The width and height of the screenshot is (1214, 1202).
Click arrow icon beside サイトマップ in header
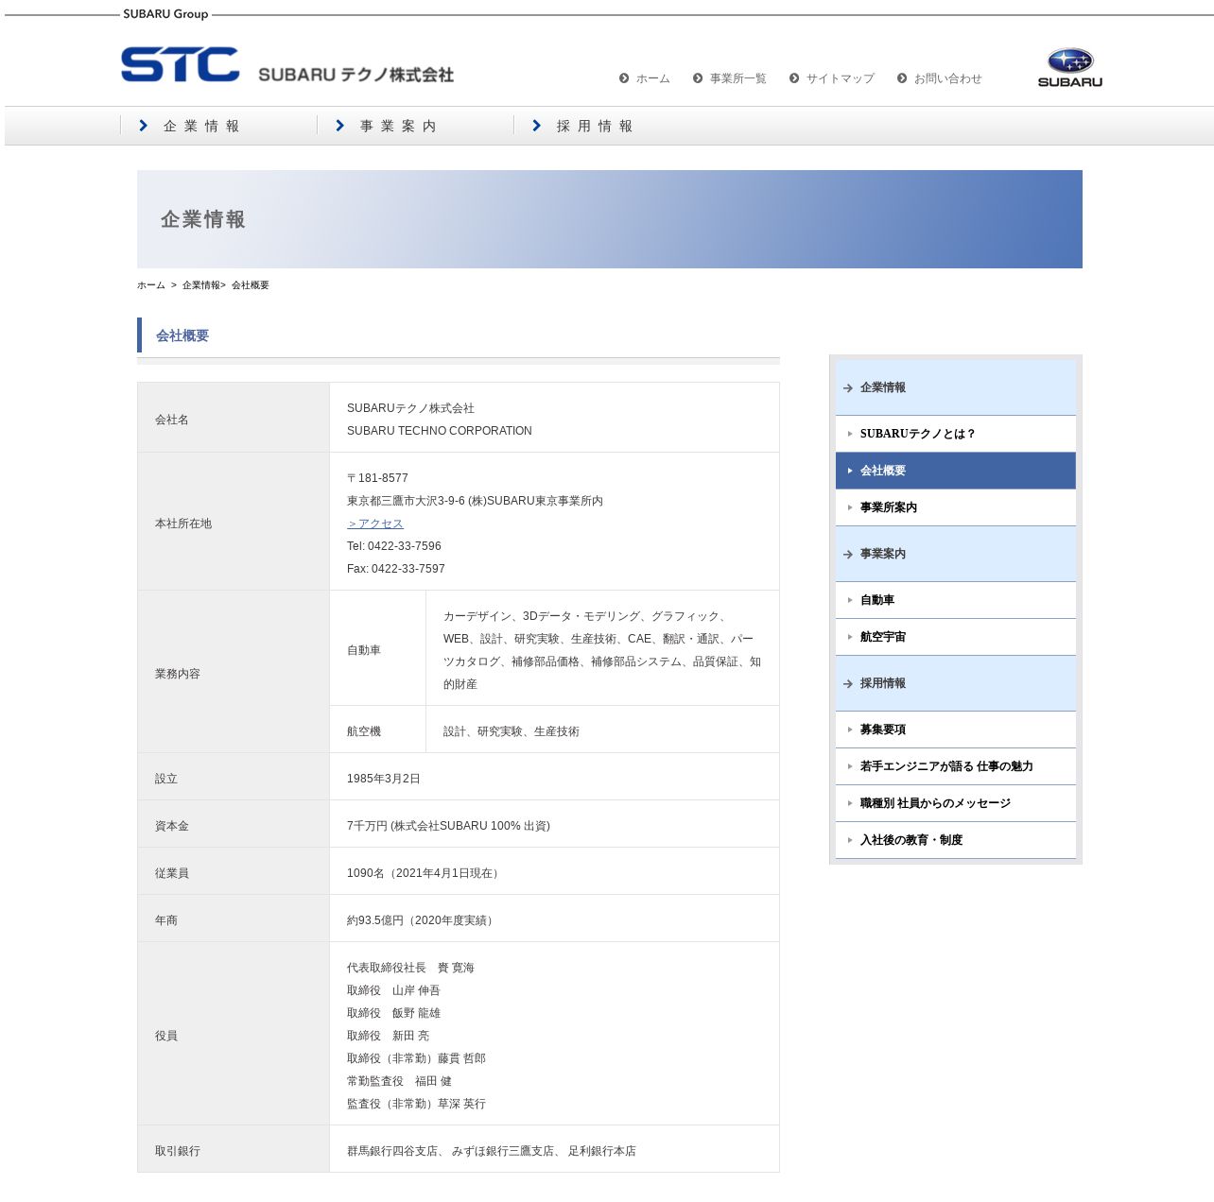(794, 78)
